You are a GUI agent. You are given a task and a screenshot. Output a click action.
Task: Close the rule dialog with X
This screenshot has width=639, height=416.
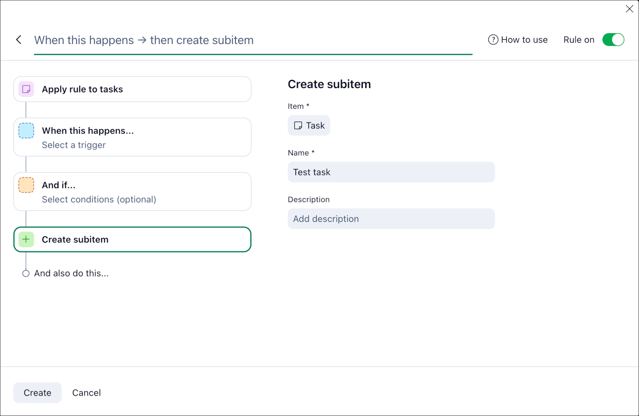tap(629, 9)
